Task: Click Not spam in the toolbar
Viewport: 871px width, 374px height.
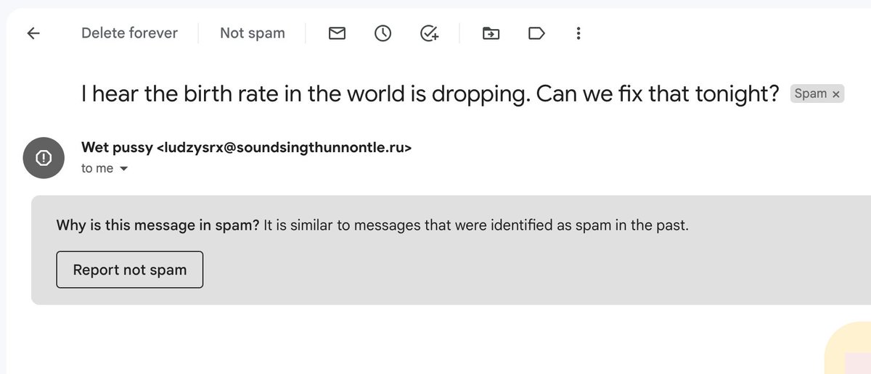Action: pos(253,33)
